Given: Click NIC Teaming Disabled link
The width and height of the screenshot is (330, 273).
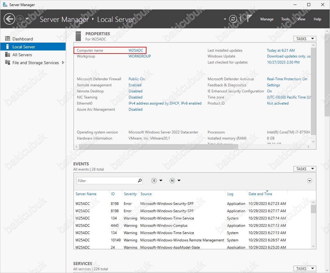Looking at the screenshot, I should click(x=135, y=97).
